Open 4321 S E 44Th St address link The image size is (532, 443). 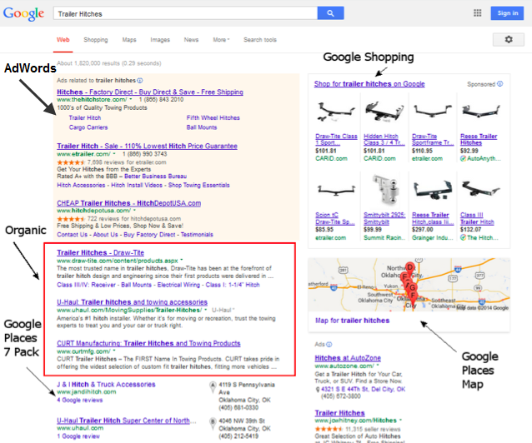363,389
